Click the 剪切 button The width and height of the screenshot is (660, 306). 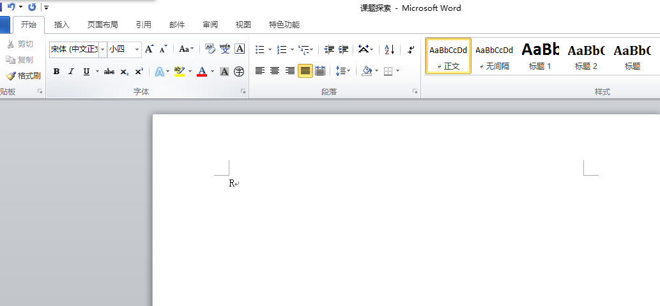(x=20, y=44)
